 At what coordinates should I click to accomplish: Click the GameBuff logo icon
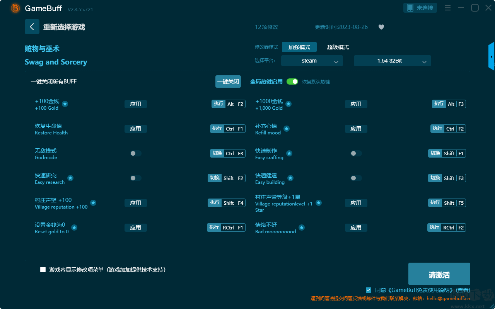[x=15, y=8]
